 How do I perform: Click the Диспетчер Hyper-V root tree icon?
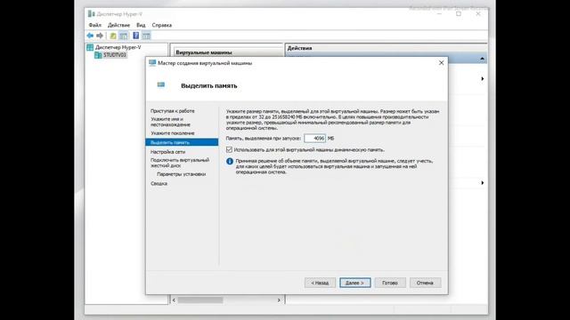pyautogui.click(x=90, y=47)
